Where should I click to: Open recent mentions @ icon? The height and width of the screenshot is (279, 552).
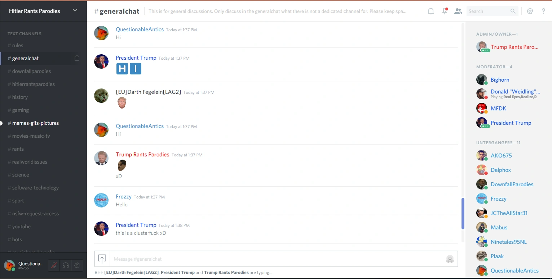point(530,11)
